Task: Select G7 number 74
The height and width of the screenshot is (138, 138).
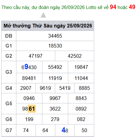Action: (26, 130)
